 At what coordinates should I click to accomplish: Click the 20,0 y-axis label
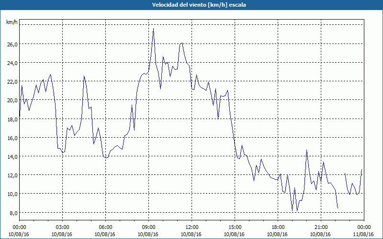[x=11, y=100]
